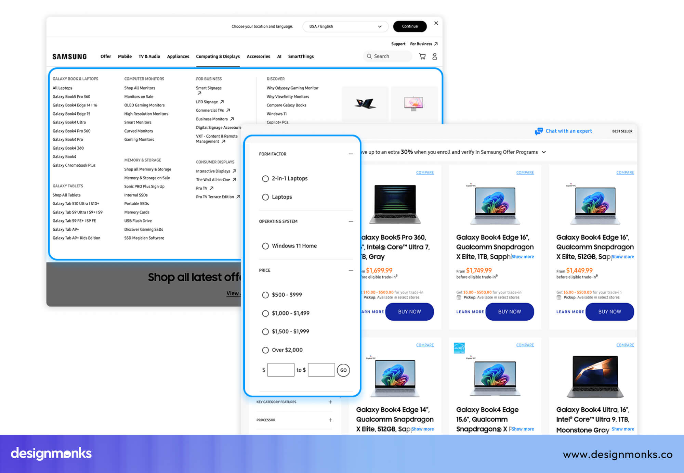Select the Over $2,000 price option
Viewport: 684px width, 473px height.
pyautogui.click(x=265, y=350)
